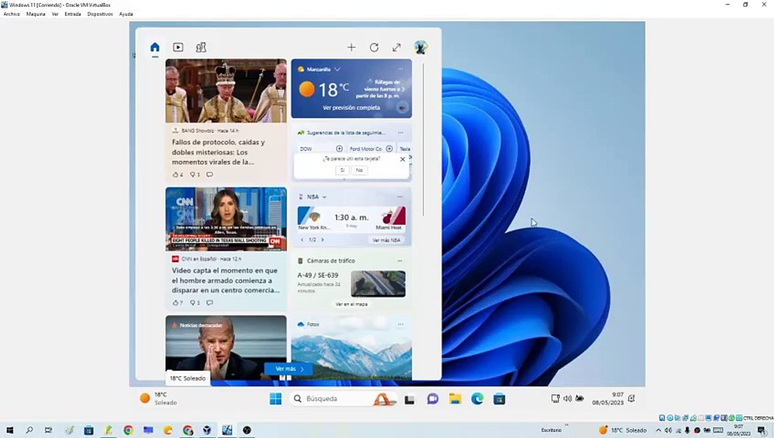774x438 pixels.
Task: Open VirtualBox Archivo menu
Action: tap(12, 14)
